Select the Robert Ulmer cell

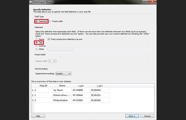point(62,95)
